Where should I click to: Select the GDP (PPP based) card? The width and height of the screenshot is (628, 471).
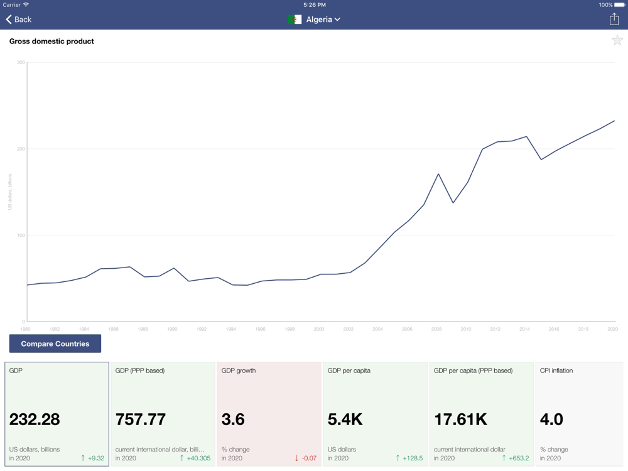point(163,414)
